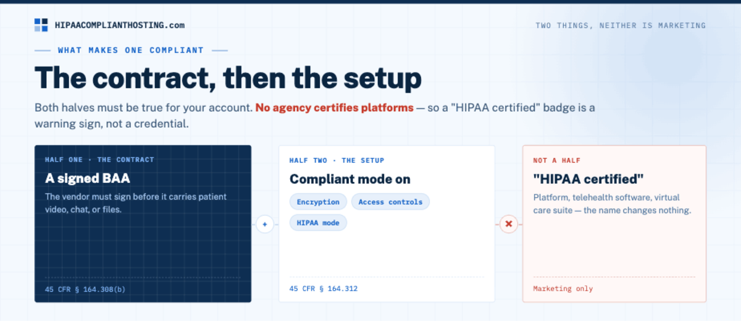Image resolution: width=741 pixels, height=321 pixels.
Task: Click "Platform, telehealth software" description text
Action: tap(612, 204)
